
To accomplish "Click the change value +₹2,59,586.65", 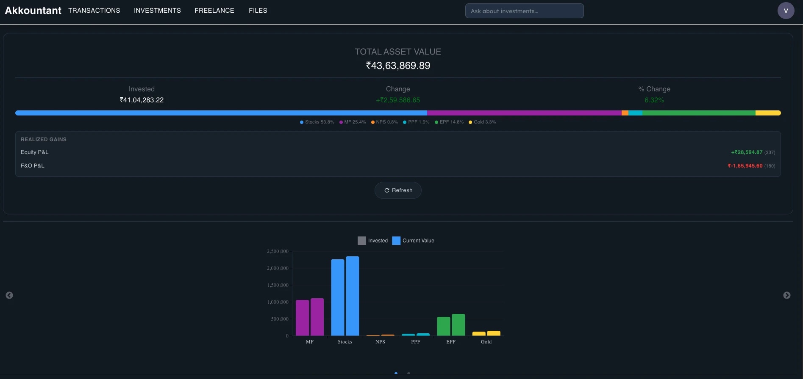I will tap(398, 100).
